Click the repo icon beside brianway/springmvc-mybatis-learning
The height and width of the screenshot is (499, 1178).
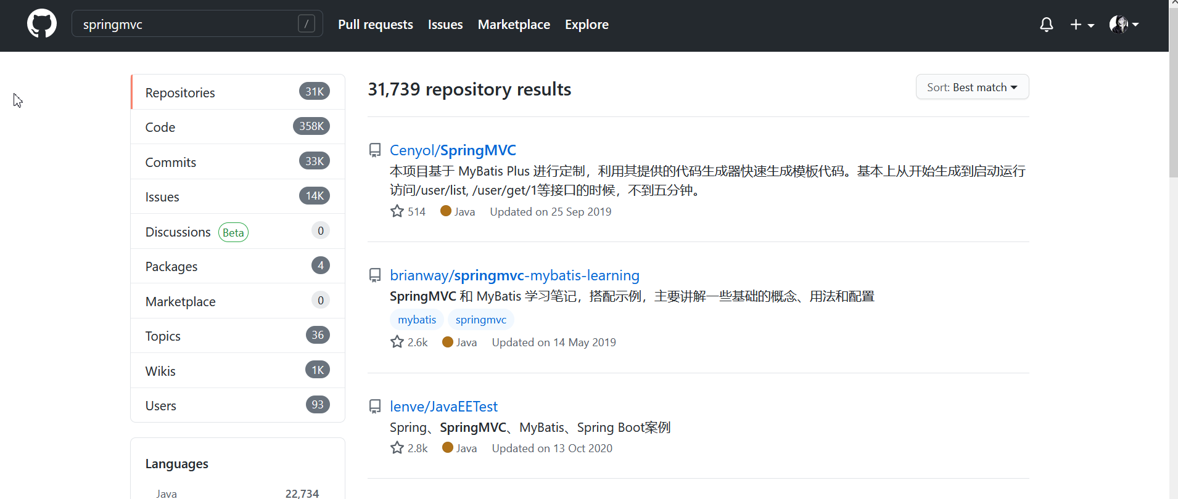point(375,275)
